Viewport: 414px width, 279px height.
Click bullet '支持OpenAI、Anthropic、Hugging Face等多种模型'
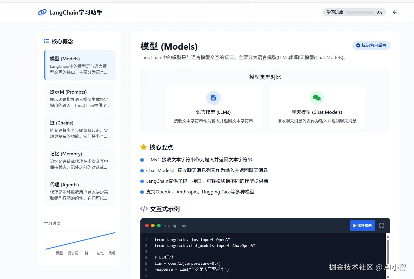tap(200, 192)
